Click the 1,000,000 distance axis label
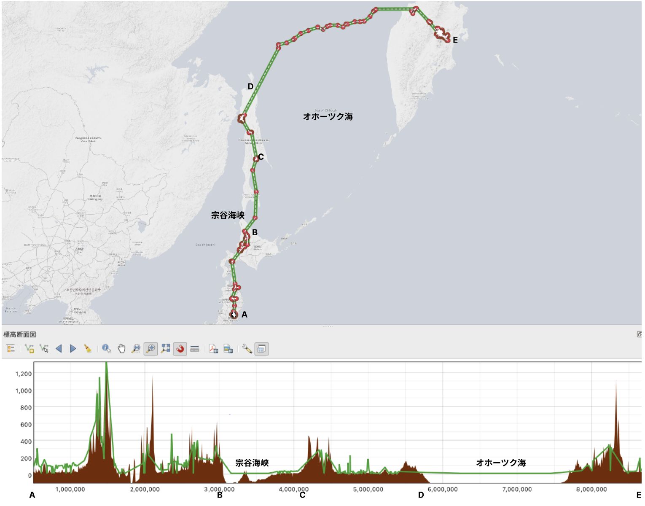Image resolution: width=645 pixels, height=506 pixels. click(x=70, y=489)
